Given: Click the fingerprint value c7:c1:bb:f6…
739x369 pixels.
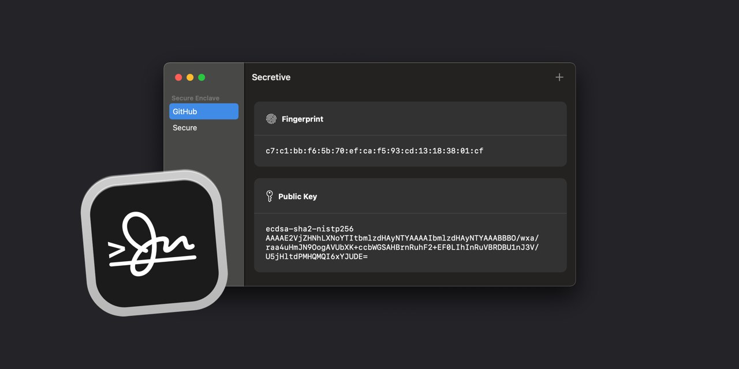Looking at the screenshot, I should click(374, 151).
